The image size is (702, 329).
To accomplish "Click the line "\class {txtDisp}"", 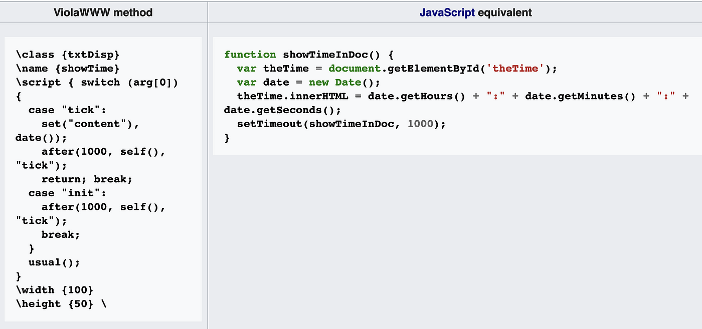I will pyautogui.click(x=68, y=55).
